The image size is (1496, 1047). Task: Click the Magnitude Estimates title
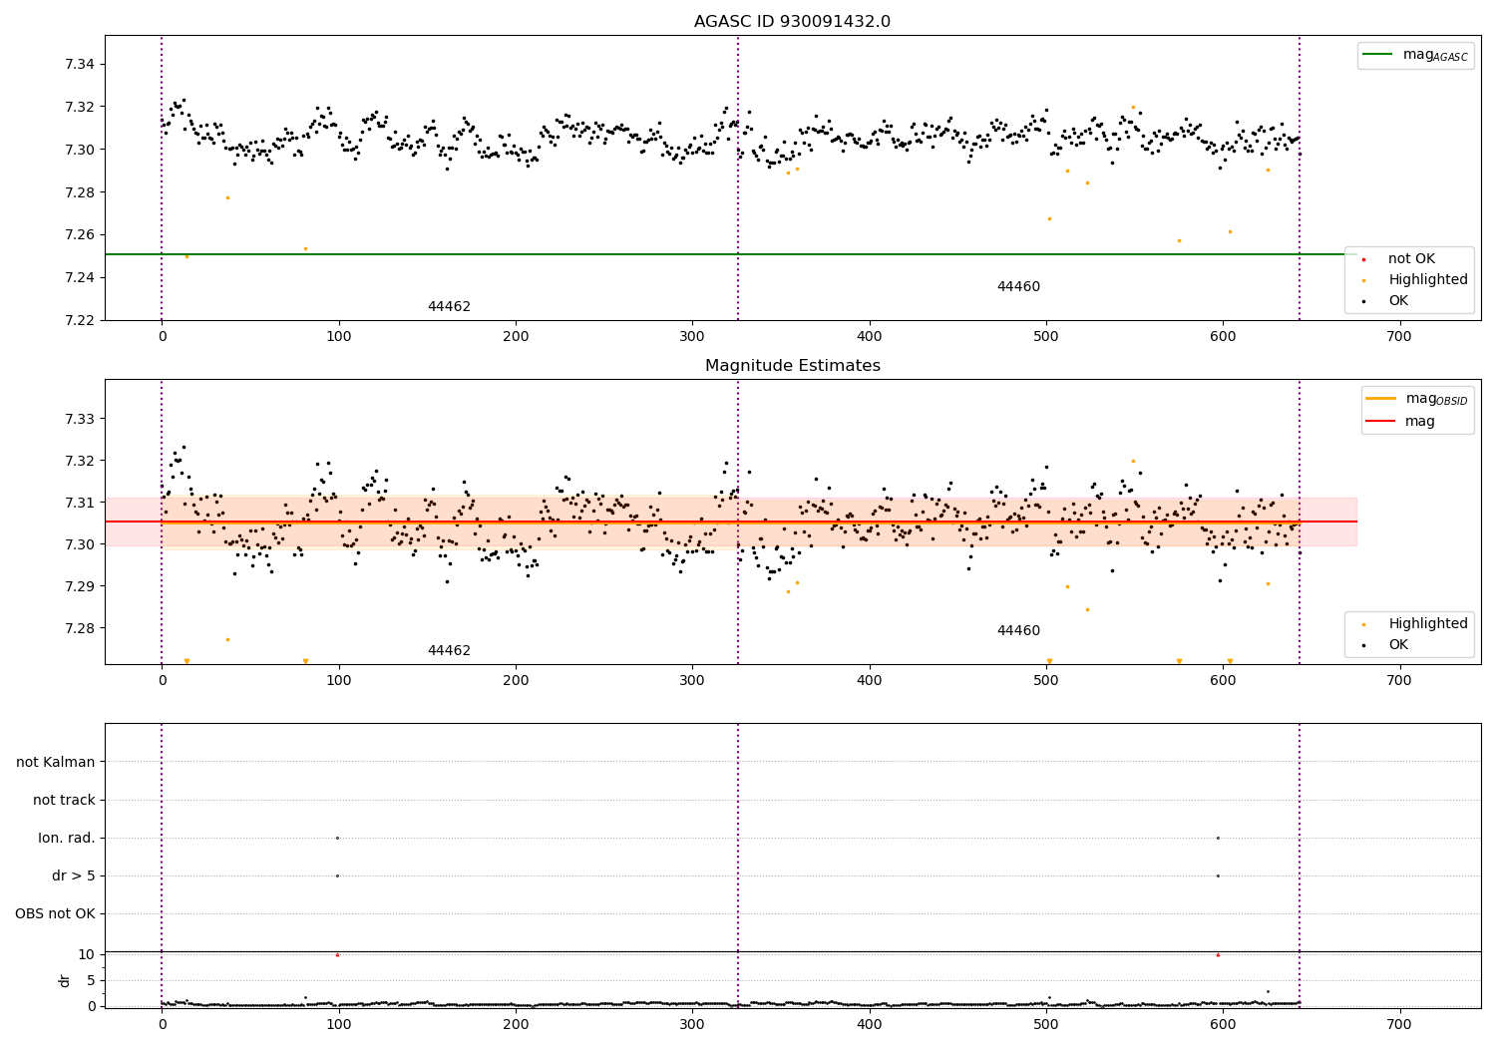pos(792,366)
